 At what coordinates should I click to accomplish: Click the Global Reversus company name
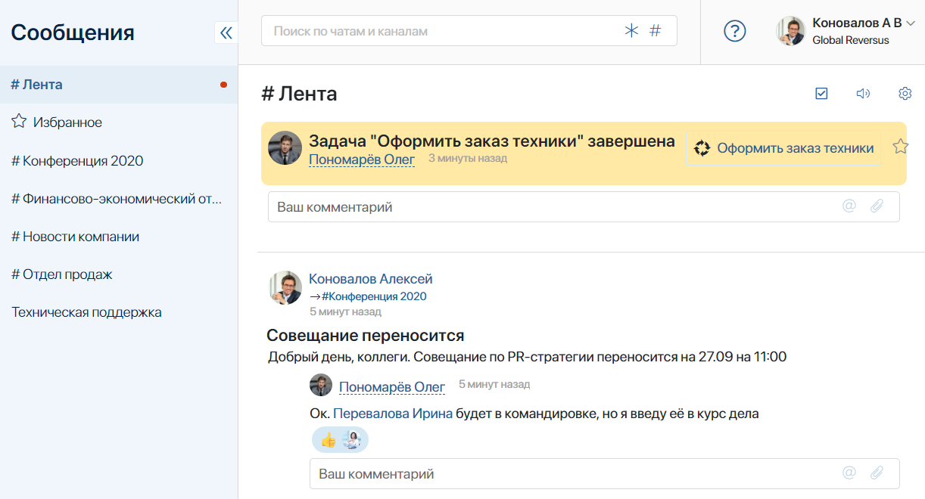click(x=851, y=40)
